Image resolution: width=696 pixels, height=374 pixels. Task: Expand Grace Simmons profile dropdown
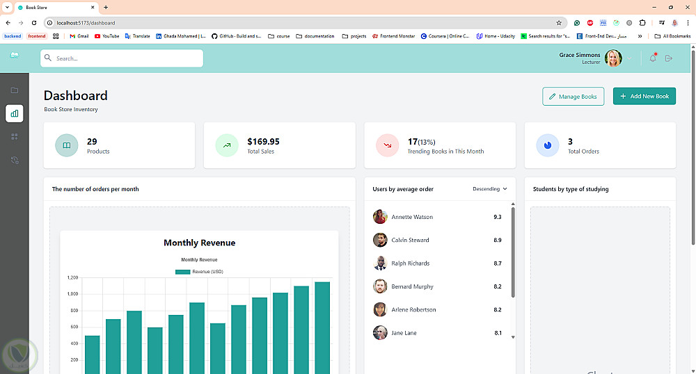tap(629, 58)
